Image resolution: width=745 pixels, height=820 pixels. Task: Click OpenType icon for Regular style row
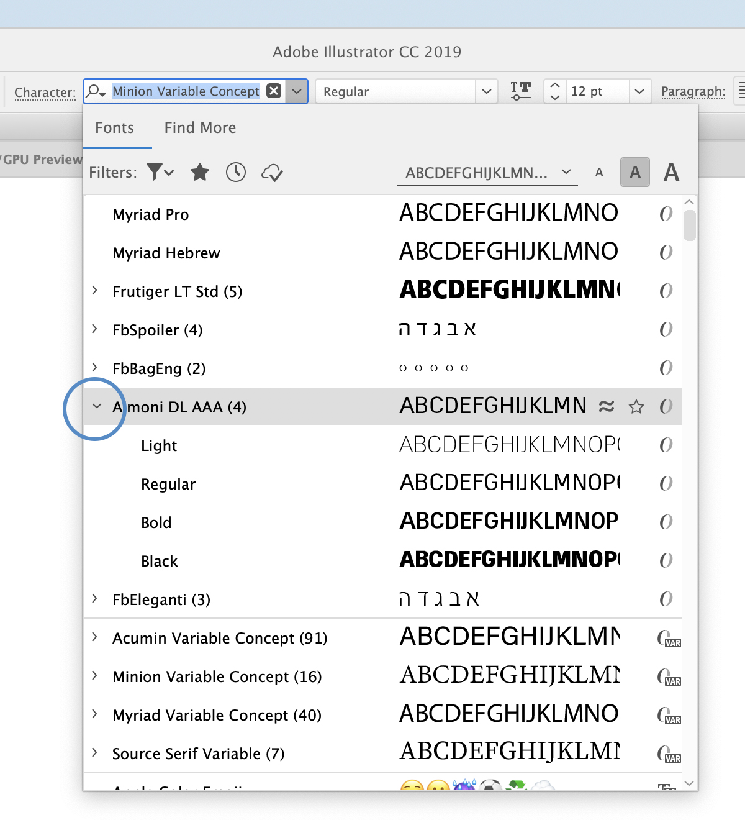[666, 483]
